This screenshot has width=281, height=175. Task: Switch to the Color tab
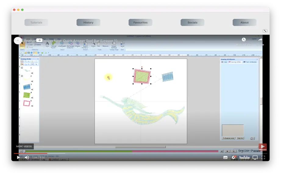coord(224,62)
